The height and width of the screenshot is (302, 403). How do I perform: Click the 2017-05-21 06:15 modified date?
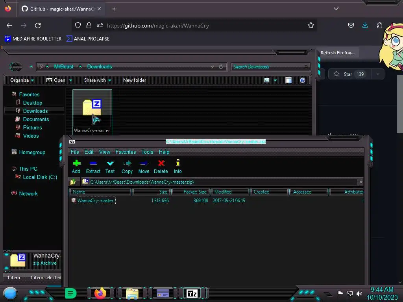(x=229, y=201)
